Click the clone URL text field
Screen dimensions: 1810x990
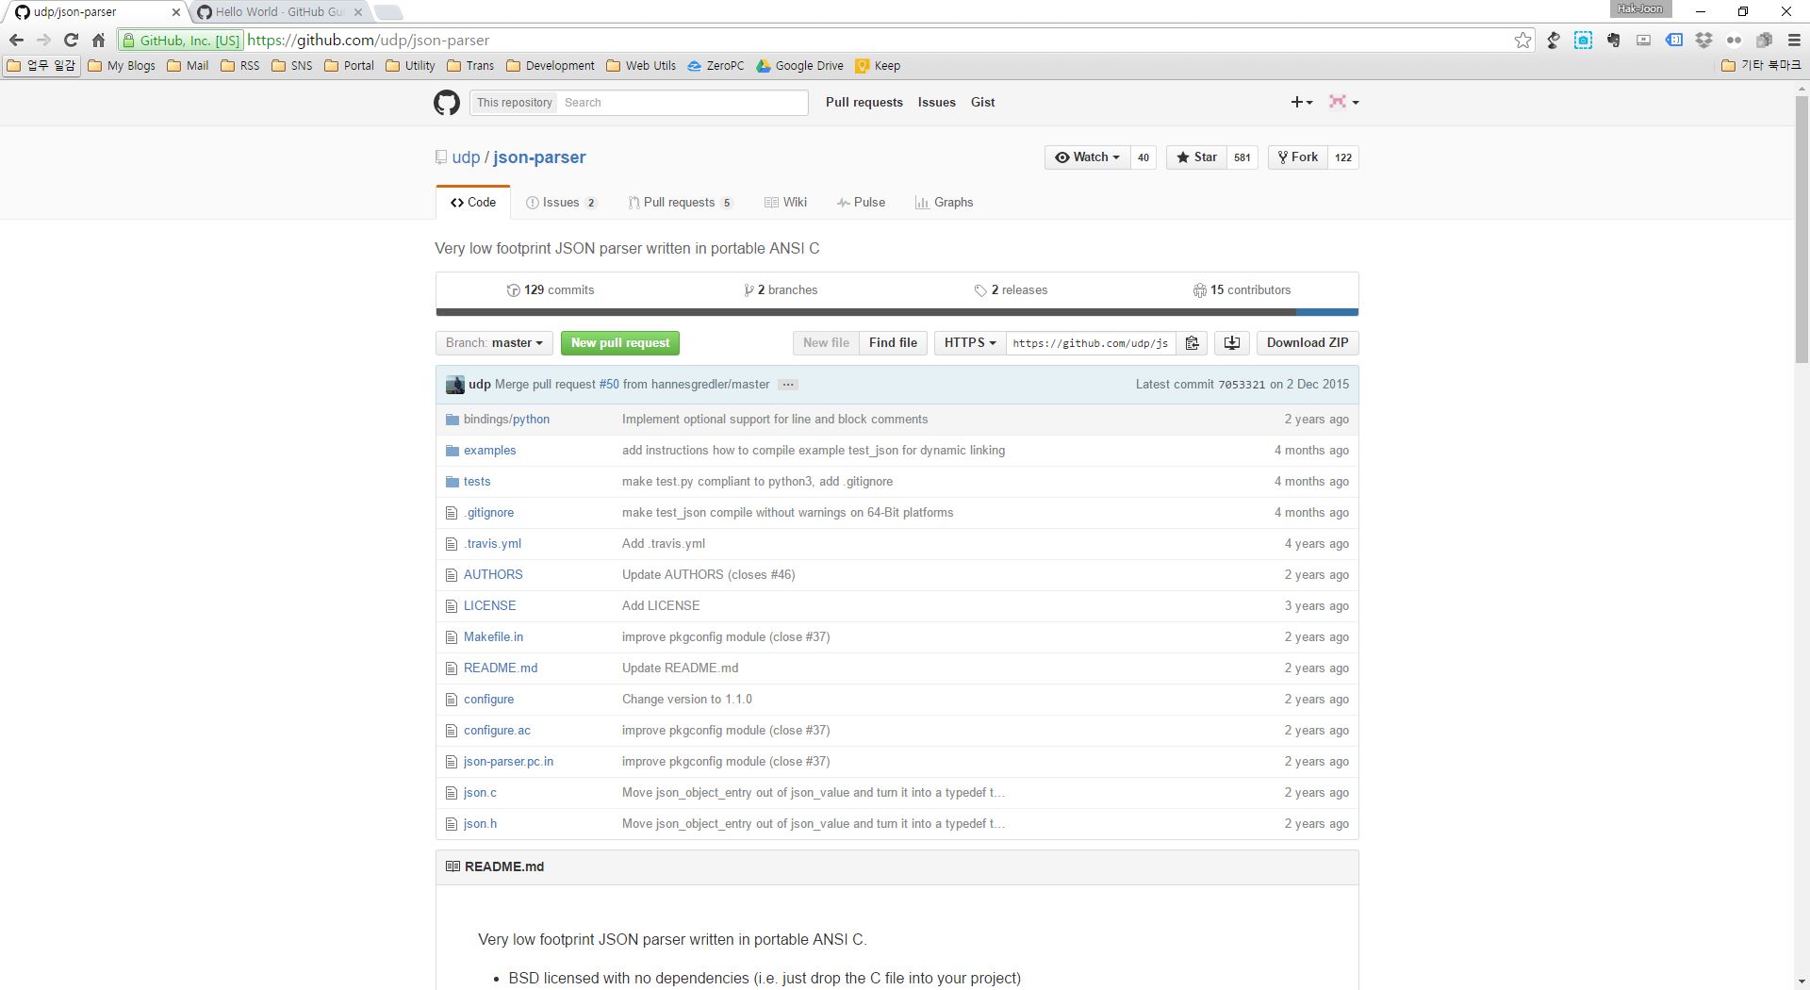(x=1091, y=343)
